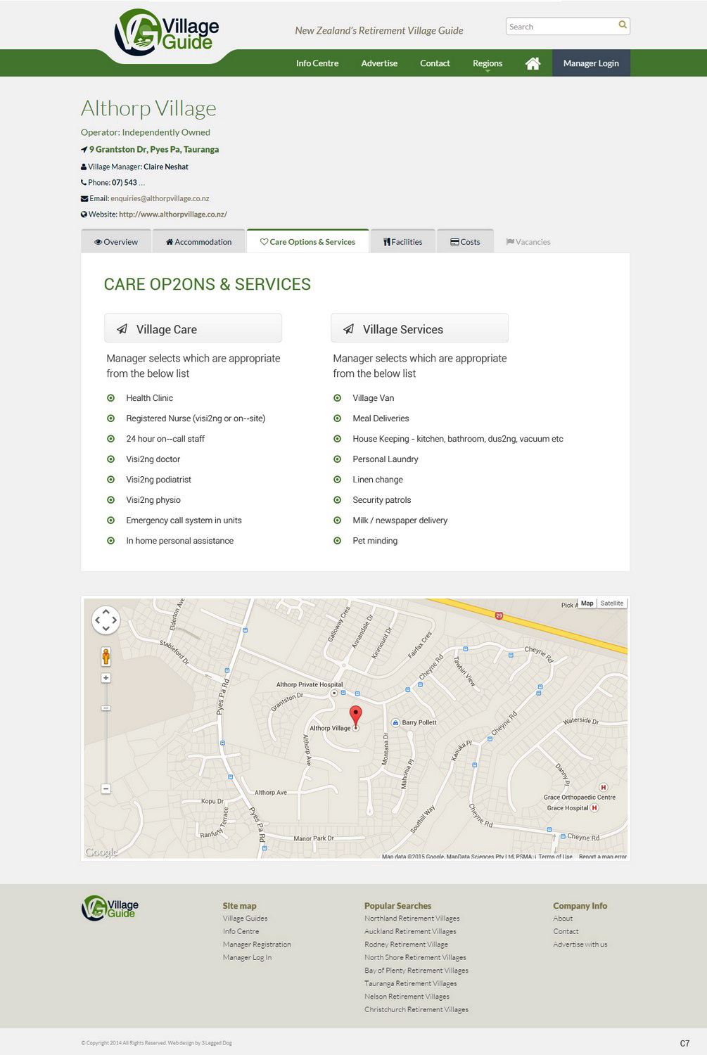Viewport: 707px width, 1055px height.
Task: Select the home icon in the navigation bar
Action: [x=533, y=63]
